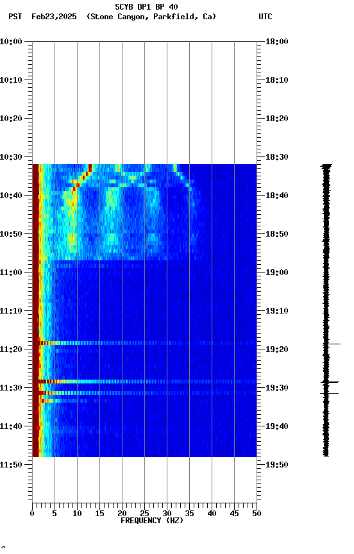Click the '5' frequency axis label
Screen dimensions: 354x554
point(55,514)
